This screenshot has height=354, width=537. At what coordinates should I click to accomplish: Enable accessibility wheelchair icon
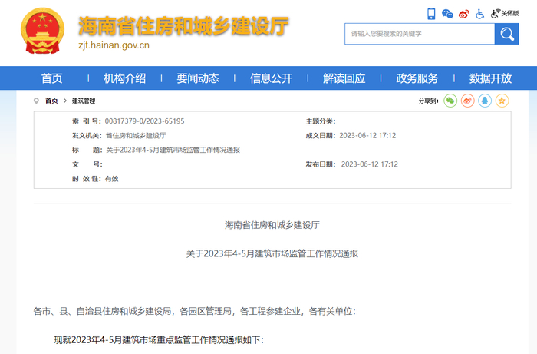479,14
